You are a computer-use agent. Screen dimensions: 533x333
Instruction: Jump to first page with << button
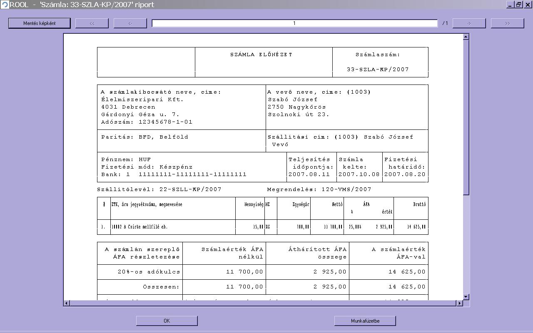coord(92,23)
